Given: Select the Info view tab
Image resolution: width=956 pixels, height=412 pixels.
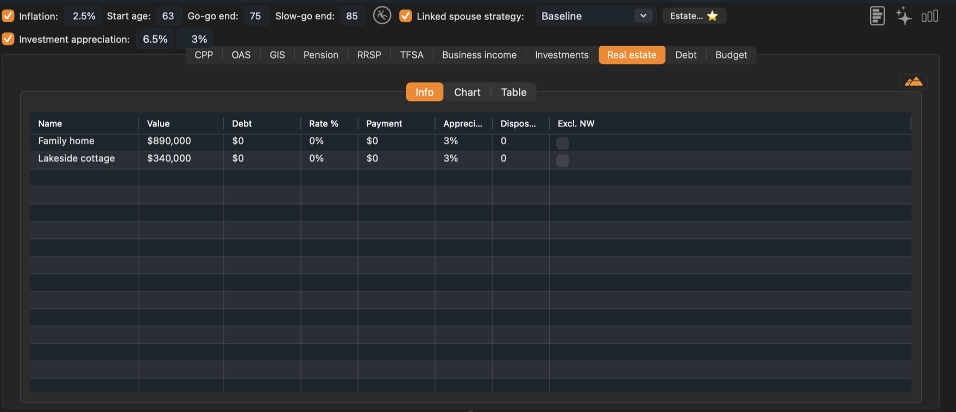Looking at the screenshot, I should [425, 92].
